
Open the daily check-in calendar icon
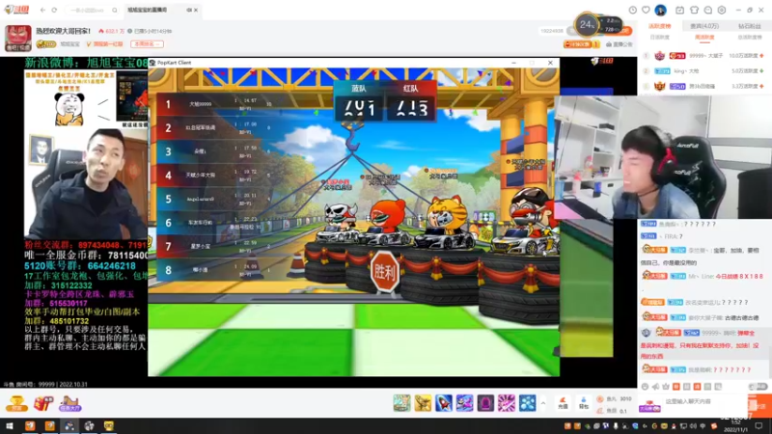tap(679, 10)
